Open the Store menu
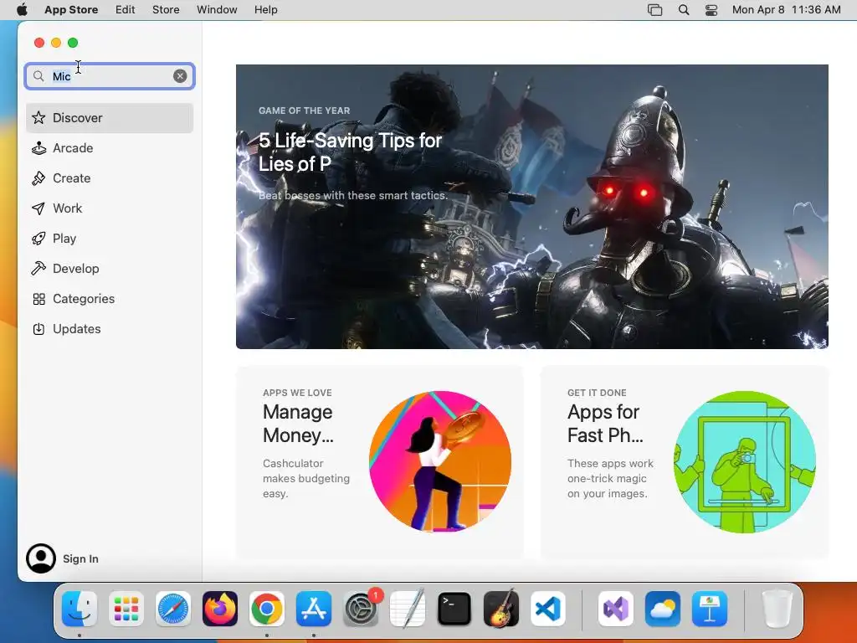Screen dimensions: 857x643 [166, 10]
